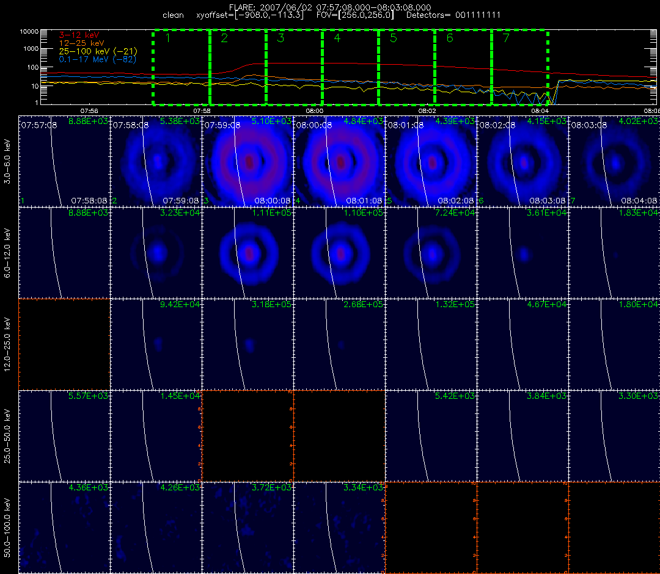Click the 1.32E+05 peak value
Screen dimensions: 660x574
[x=455, y=304]
